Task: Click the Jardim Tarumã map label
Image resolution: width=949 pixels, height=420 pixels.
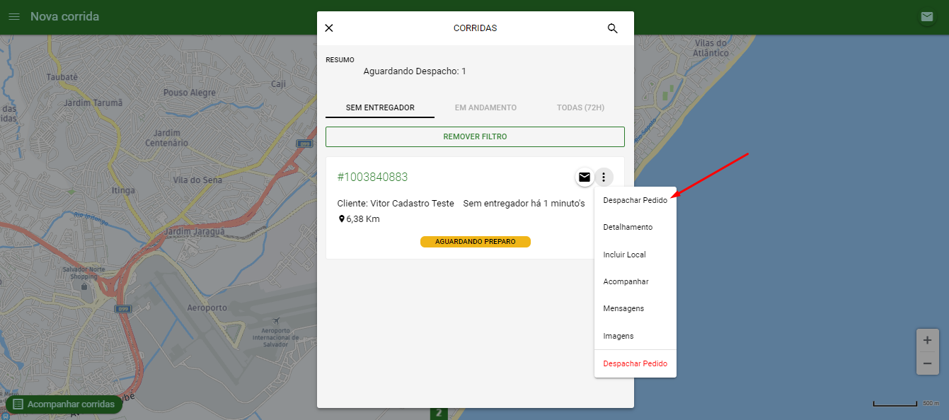Action: (x=93, y=103)
